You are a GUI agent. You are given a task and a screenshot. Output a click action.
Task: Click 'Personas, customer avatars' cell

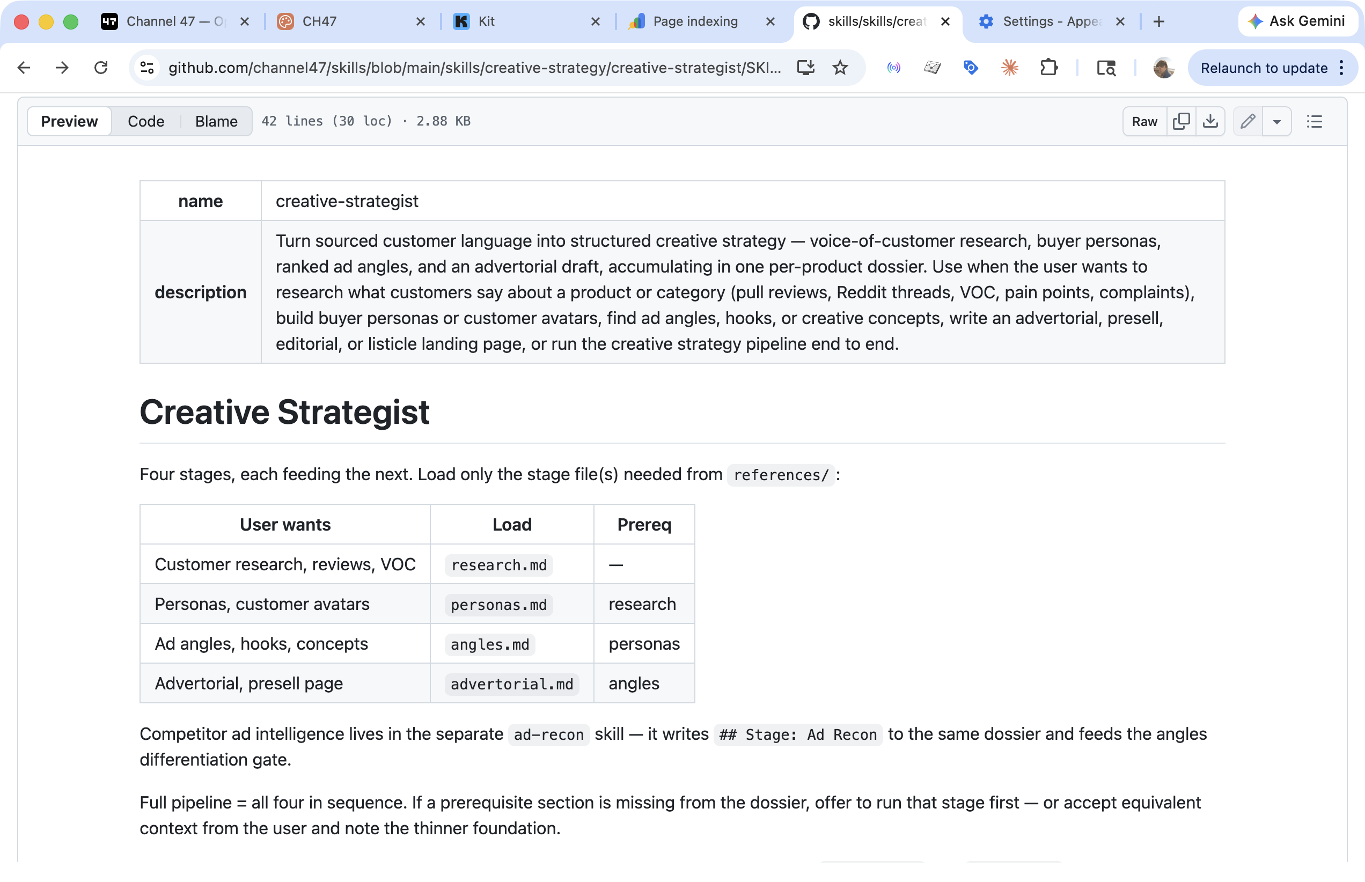285,604
